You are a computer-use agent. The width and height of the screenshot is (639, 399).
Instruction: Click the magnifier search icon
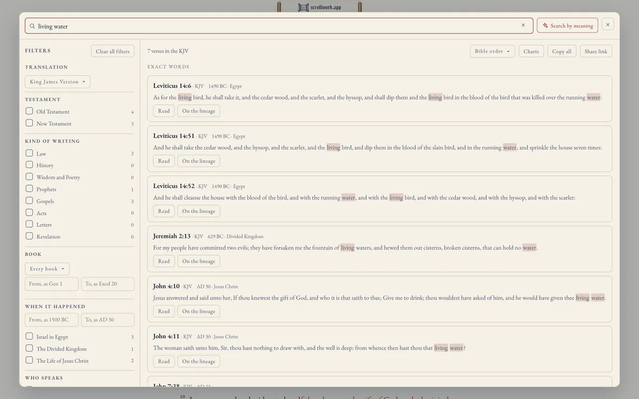point(32,26)
